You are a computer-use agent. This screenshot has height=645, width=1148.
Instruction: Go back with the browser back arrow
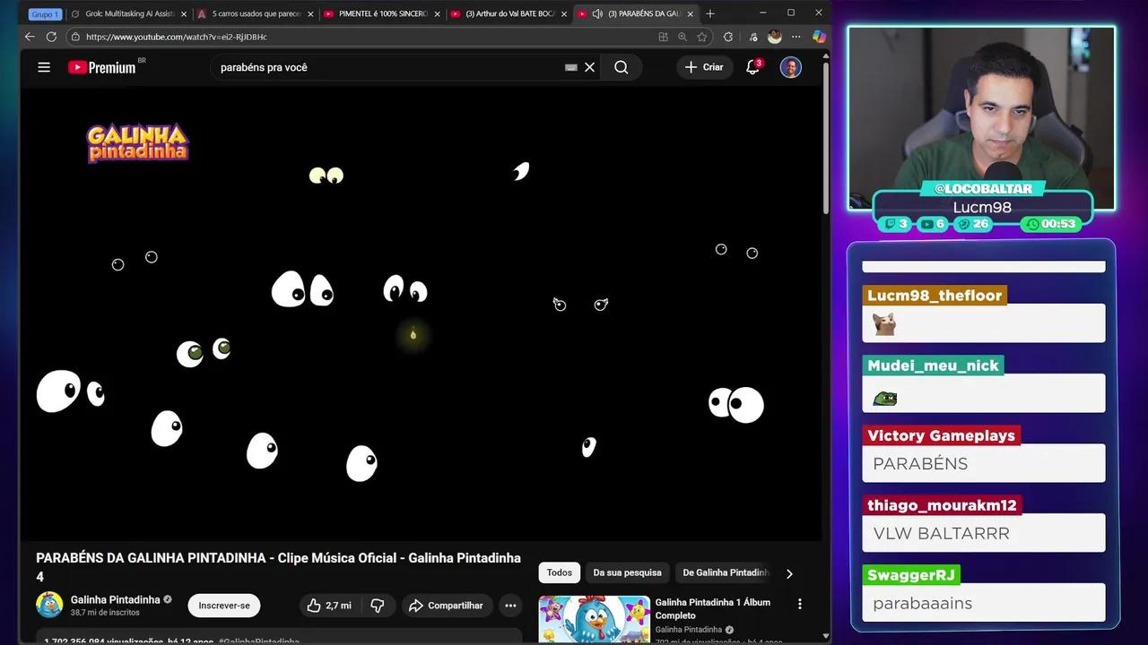[30, 37]
